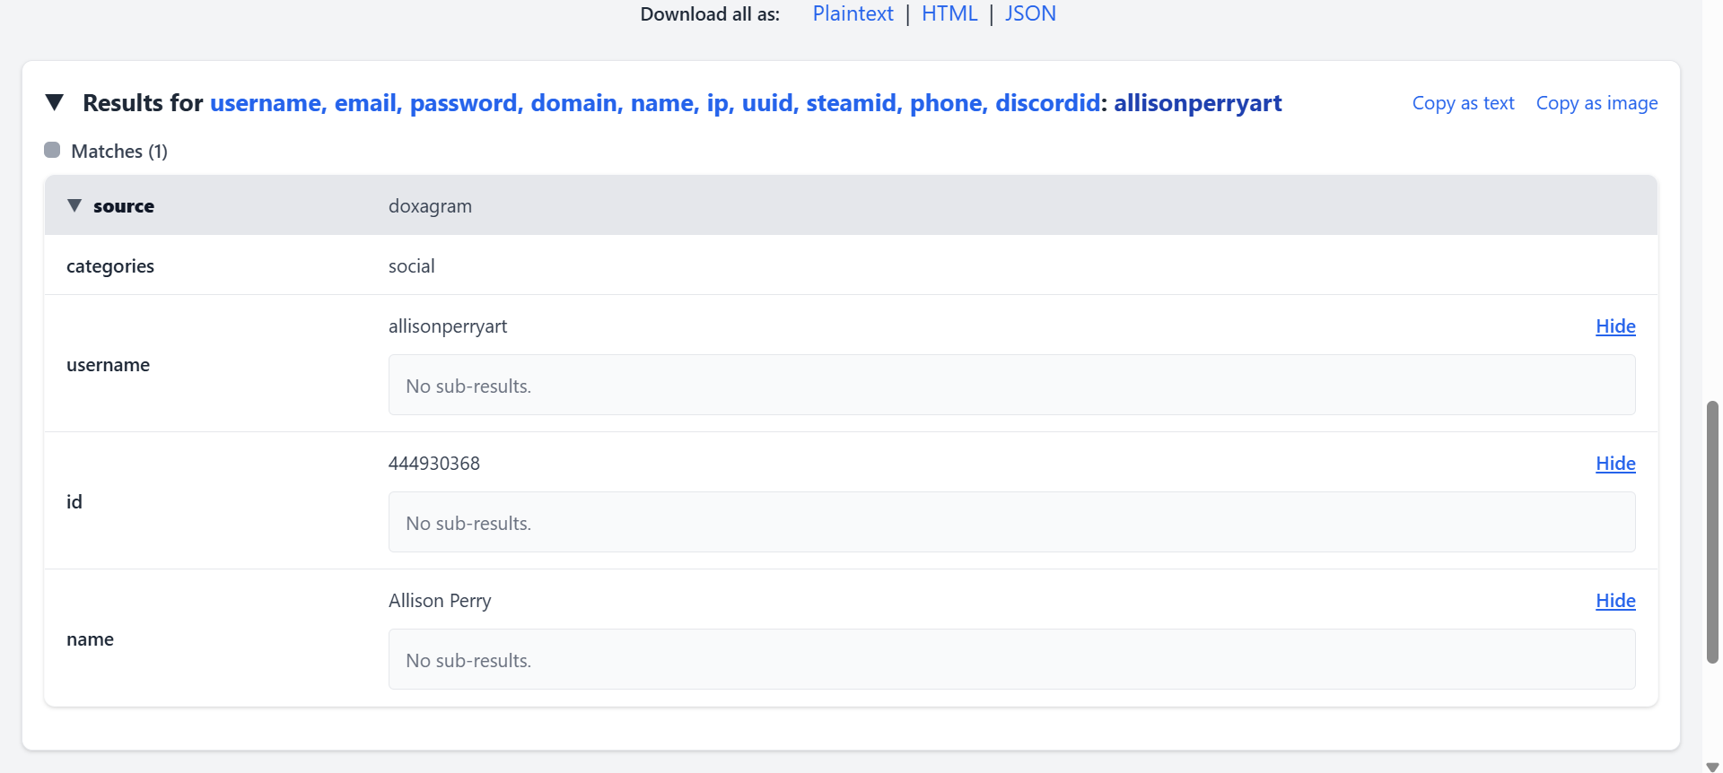Screen dimensions: 1723x773
Task: Download all results as HTML
Action: (x=949, y=14)
